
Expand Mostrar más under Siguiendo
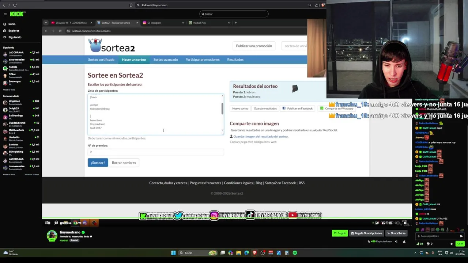(x=9, y=89)
